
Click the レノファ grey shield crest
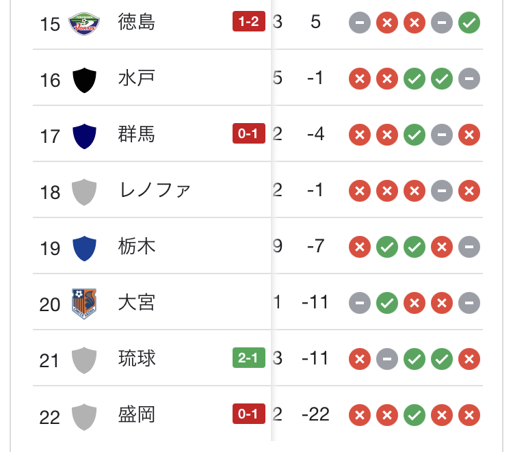pos(84,191)
